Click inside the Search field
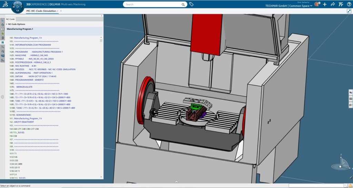The height and width of the screenshot is (188, 353). pyautogui.click(x=155, y=4)
